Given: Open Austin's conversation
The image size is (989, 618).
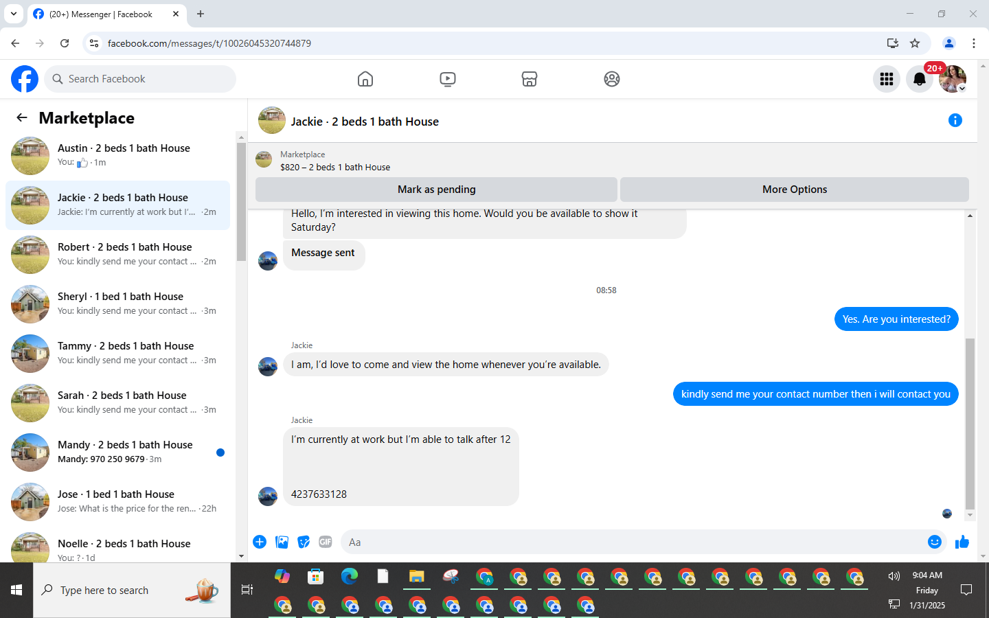Looking at the screenshot, I should pos(117,156).
